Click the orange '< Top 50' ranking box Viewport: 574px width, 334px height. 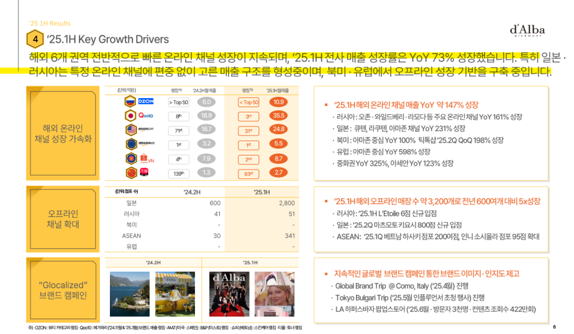pyautogui.click(x=248, y=103)
